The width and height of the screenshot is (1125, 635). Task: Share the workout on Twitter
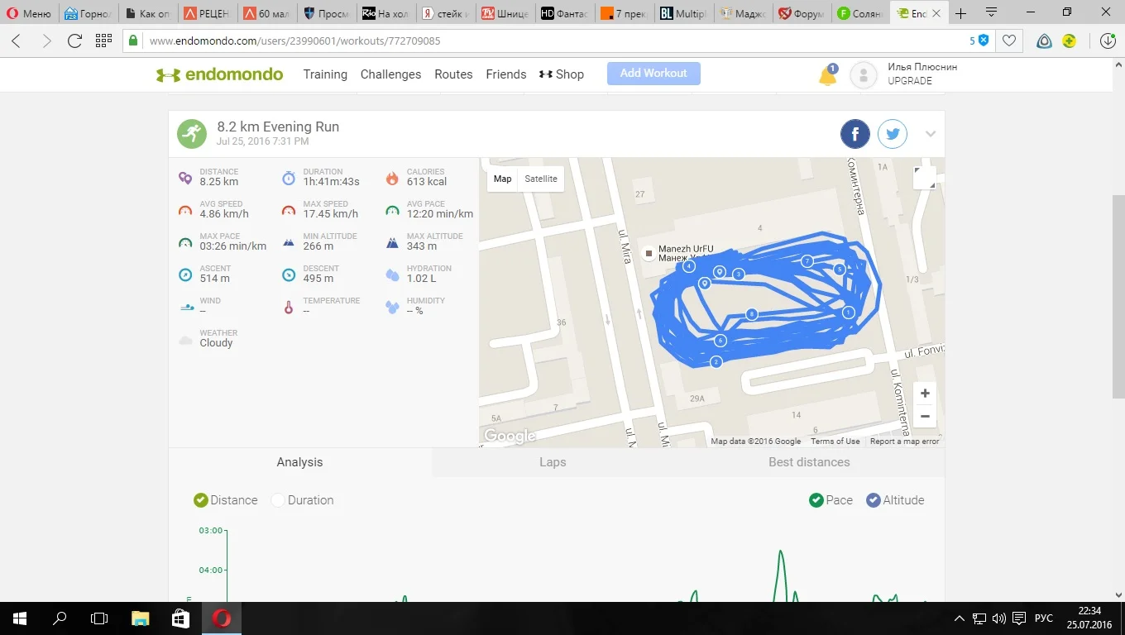pos(893,134)
